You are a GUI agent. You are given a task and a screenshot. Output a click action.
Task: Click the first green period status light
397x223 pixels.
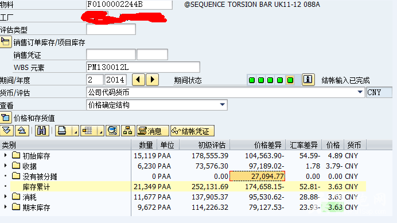pyautogui.click(x=252, y=80)
